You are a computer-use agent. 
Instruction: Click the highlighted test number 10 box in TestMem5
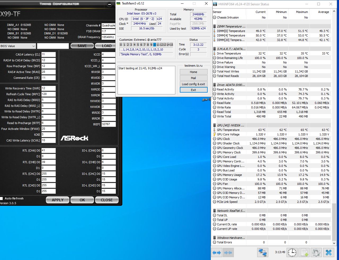(154, 45)
